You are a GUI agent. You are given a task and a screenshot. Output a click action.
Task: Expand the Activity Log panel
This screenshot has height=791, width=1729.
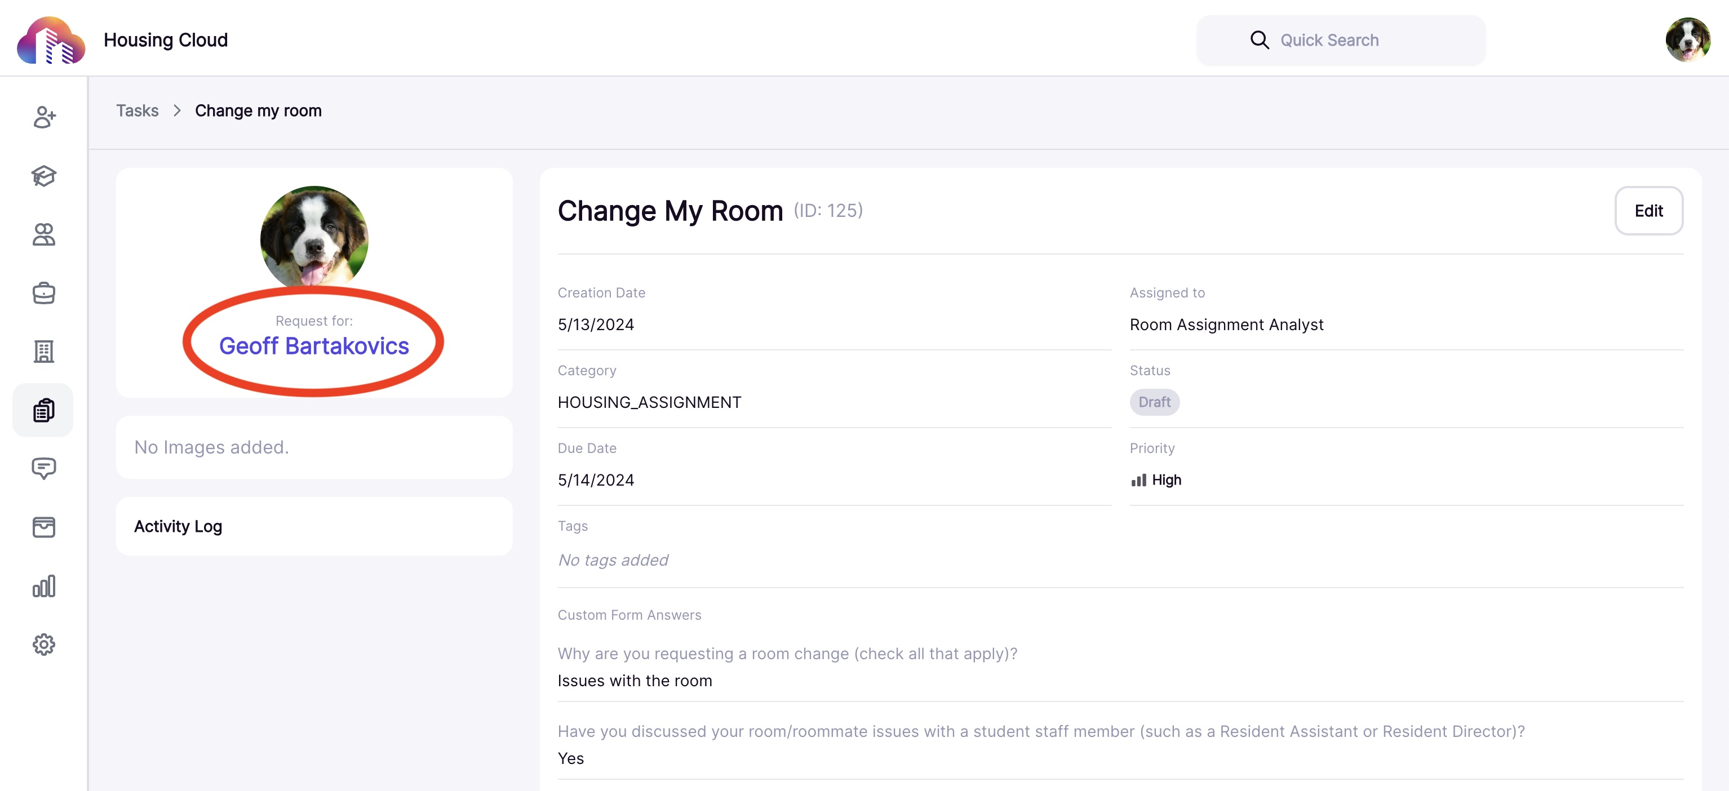tap(314, 527)
